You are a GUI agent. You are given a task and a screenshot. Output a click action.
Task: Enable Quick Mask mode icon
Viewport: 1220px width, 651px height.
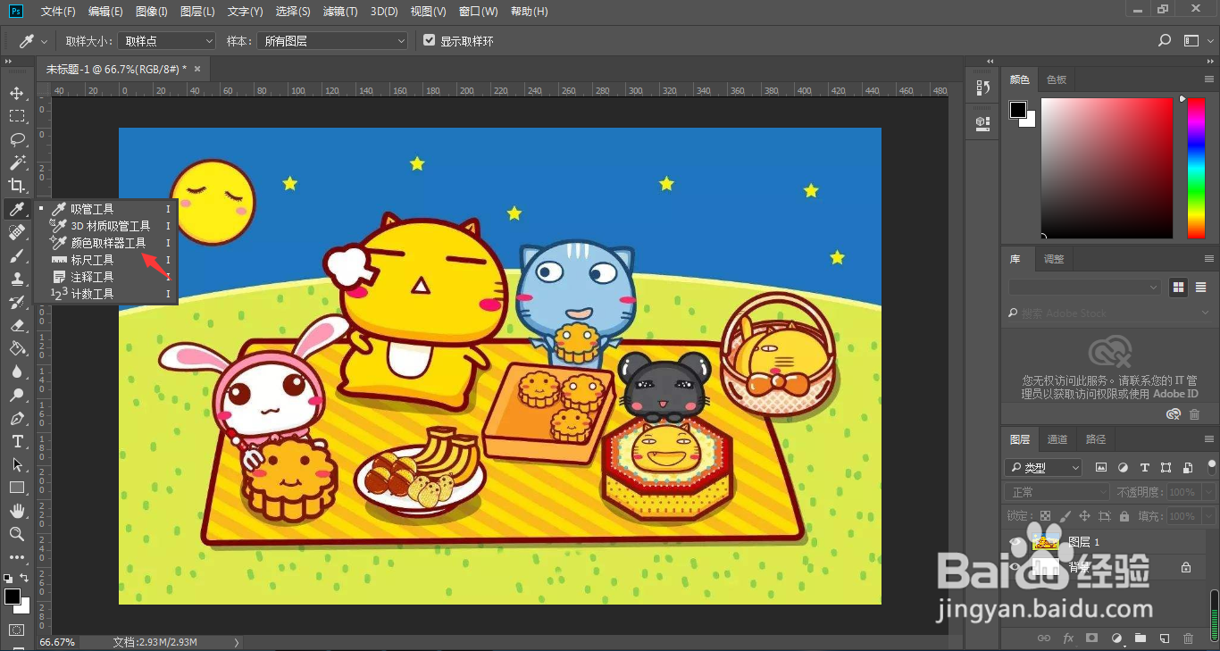[16, 630]
